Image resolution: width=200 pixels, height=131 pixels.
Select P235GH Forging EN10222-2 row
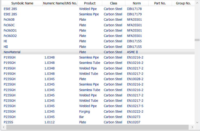click(98, 111)
